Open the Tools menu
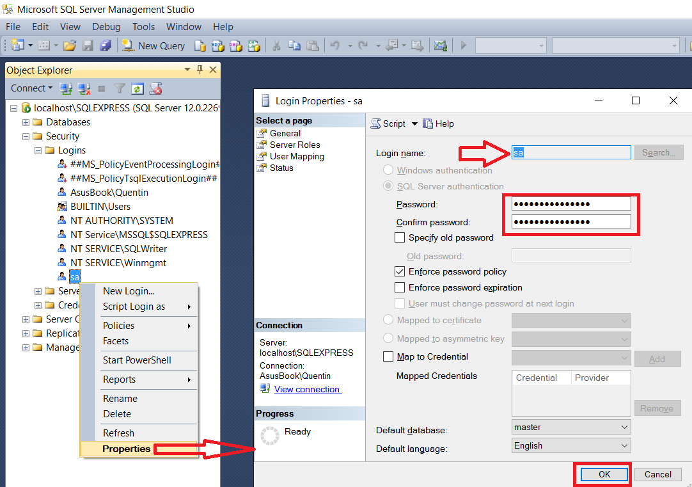The height and width of the screenshot is (487, 692). [143, 27]
